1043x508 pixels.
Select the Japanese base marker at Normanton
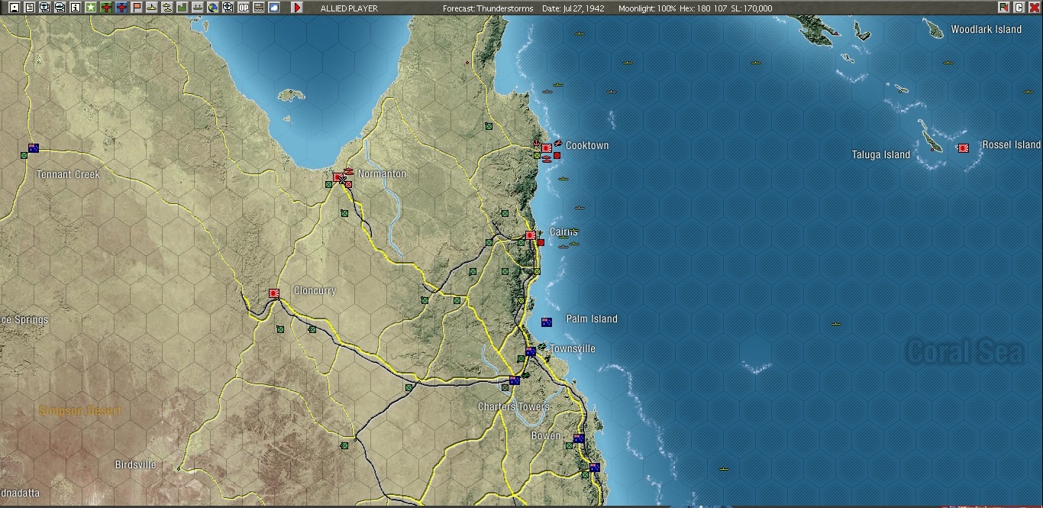pos(337,177)
